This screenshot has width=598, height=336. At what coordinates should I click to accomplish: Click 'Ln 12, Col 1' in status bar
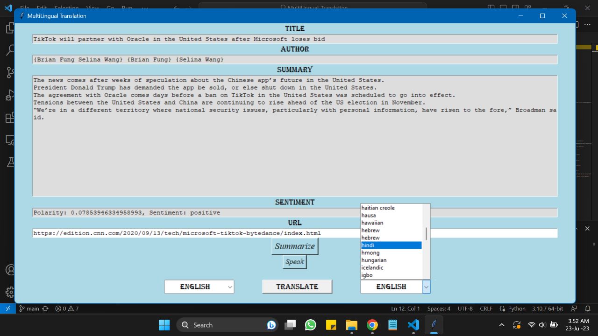click(x=406, y=308)
